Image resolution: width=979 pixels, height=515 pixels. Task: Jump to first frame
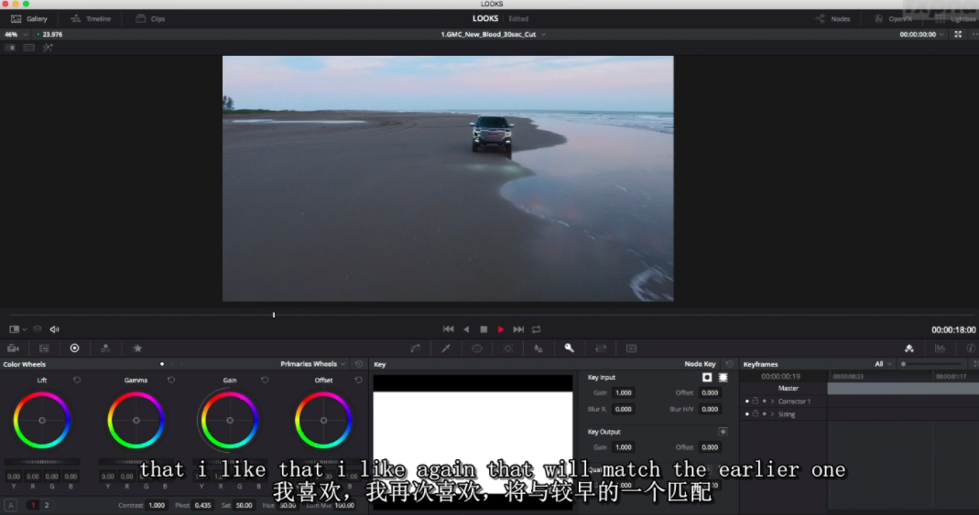tap(449, 329)
